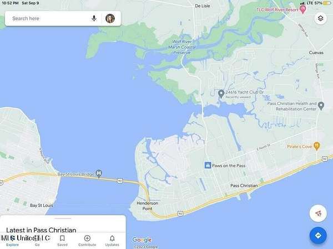Image resolution: width=333 pixels, height=249 pixels.
Task: Open the Updates tab
Action: coord(112,241)
